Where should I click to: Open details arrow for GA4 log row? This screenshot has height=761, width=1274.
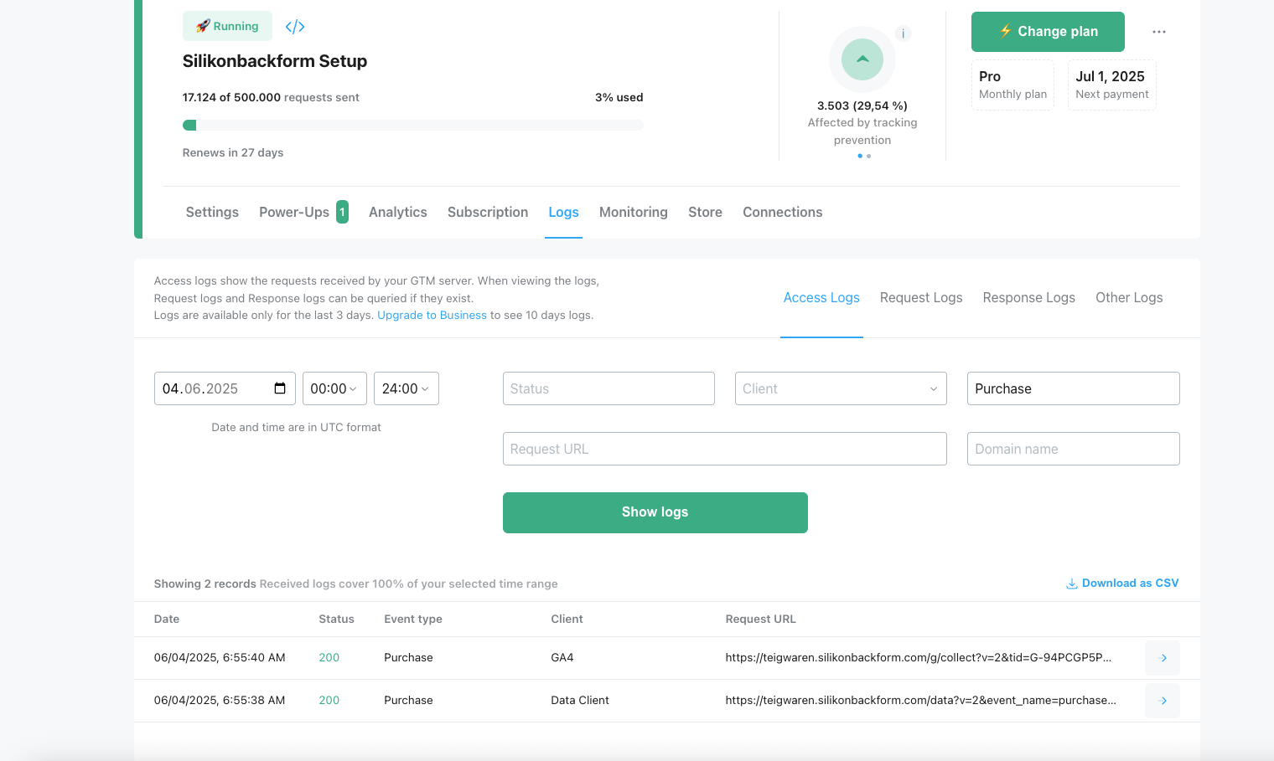[1163, 658]
